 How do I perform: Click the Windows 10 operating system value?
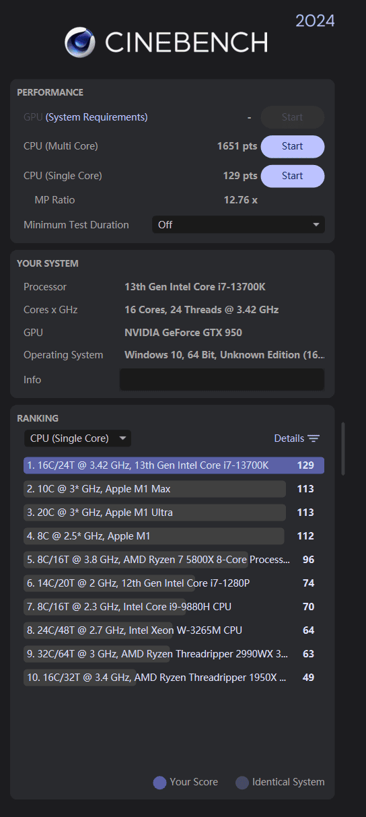tap(225, 355)
